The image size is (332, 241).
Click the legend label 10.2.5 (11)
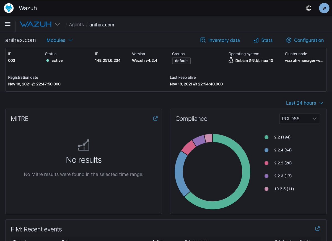(x=284, y=189)
